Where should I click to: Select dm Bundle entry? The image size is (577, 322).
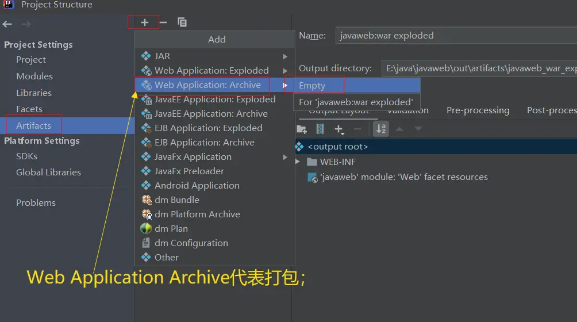[x=215, y=200]
